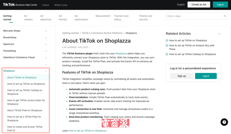231x134 pixels.
Task: Click document icon beside TikTok Catalog on Shoplazza article
Action: click(167, 54)
